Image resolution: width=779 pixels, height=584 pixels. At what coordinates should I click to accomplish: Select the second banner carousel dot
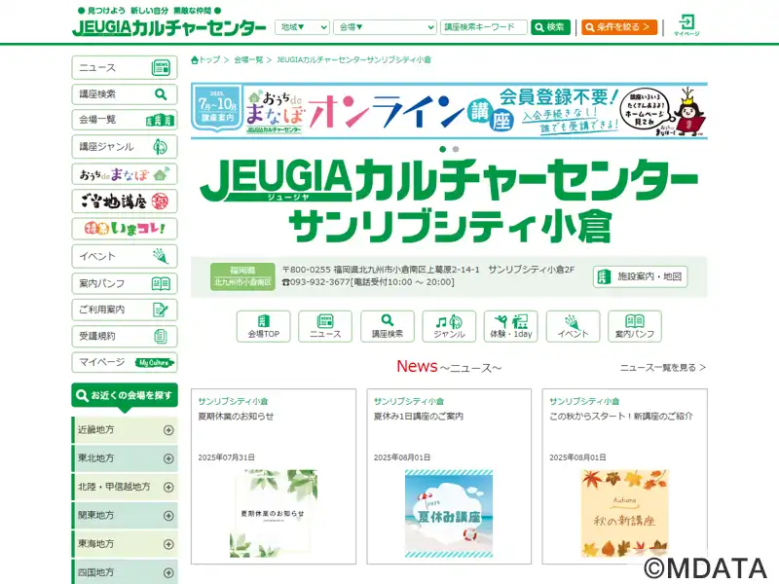pyautogui.click(x=456, y=149)
